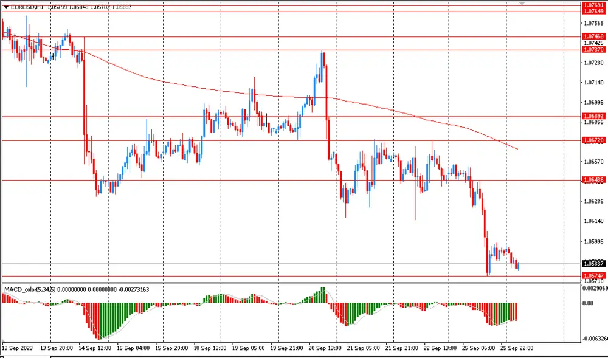Screen dimensions: 608x358
Task: Click the red 1.06720 price level tag
Action: click(x=593, y=140)
